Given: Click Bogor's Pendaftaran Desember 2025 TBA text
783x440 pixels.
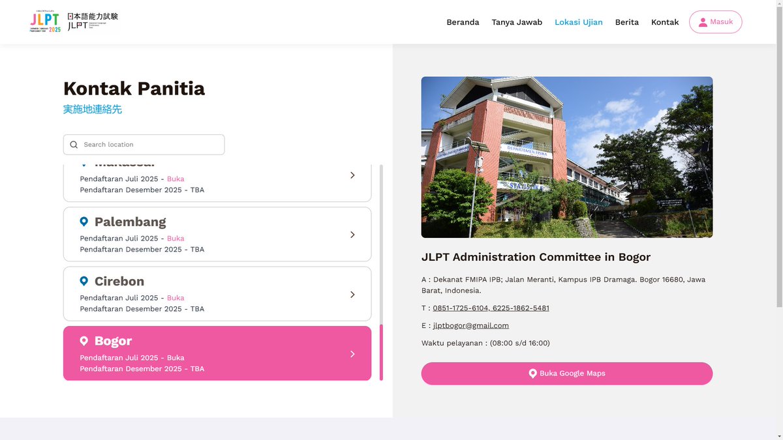Looking at the screenshot, I should pos(142,369).
